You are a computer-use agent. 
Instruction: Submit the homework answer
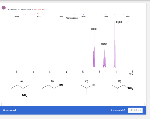coord(135,110)
